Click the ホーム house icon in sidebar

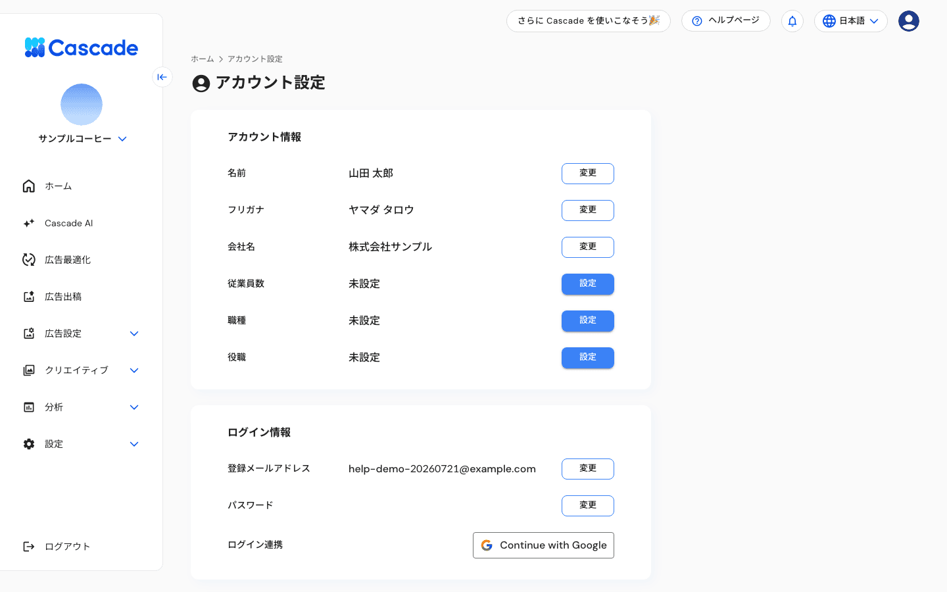tap(29, 186)
